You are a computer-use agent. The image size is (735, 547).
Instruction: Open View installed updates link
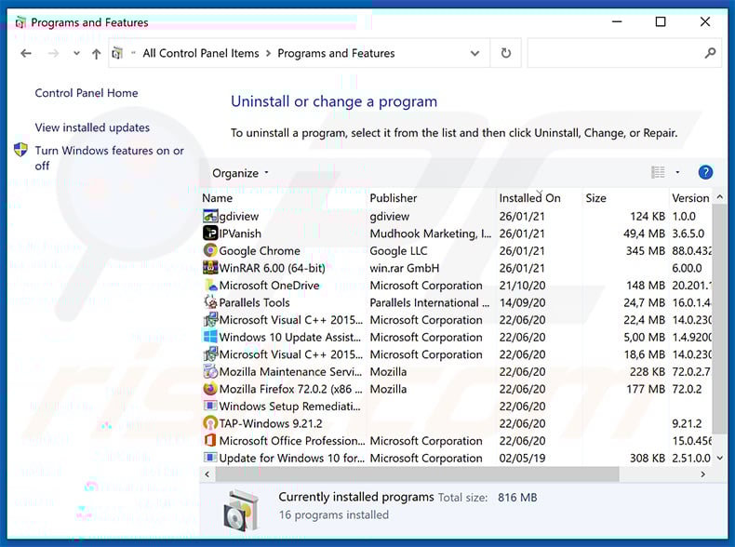92,127
